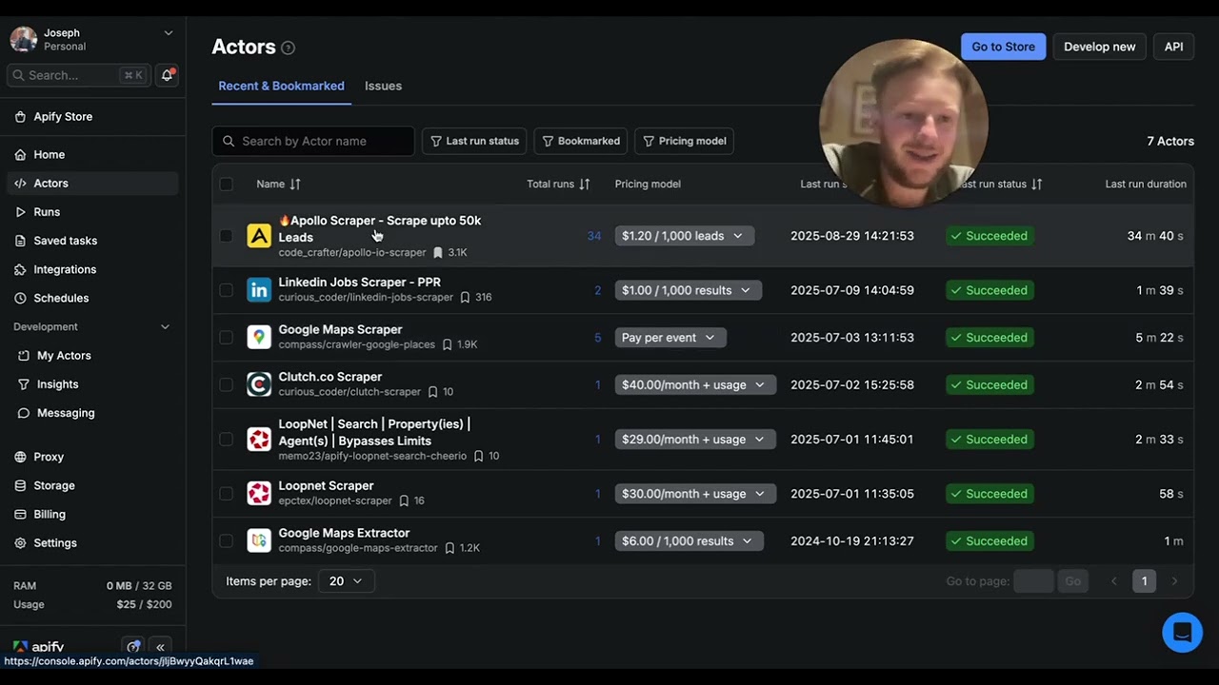This screenshot has width=1219, height=685.
Task: Click the Develop new button
Action: pyautogui.click(x=1100, y=47)
